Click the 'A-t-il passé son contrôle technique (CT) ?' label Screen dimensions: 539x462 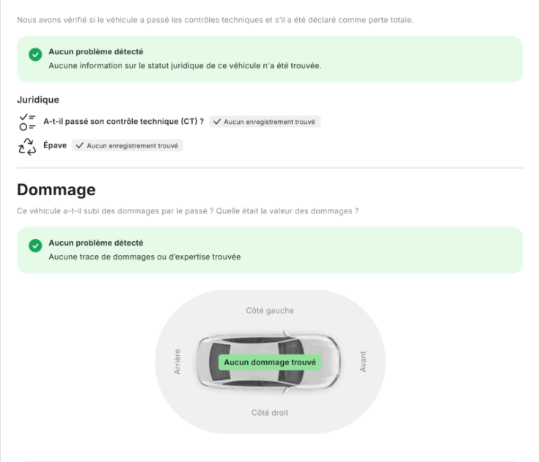tap(123, 121)
